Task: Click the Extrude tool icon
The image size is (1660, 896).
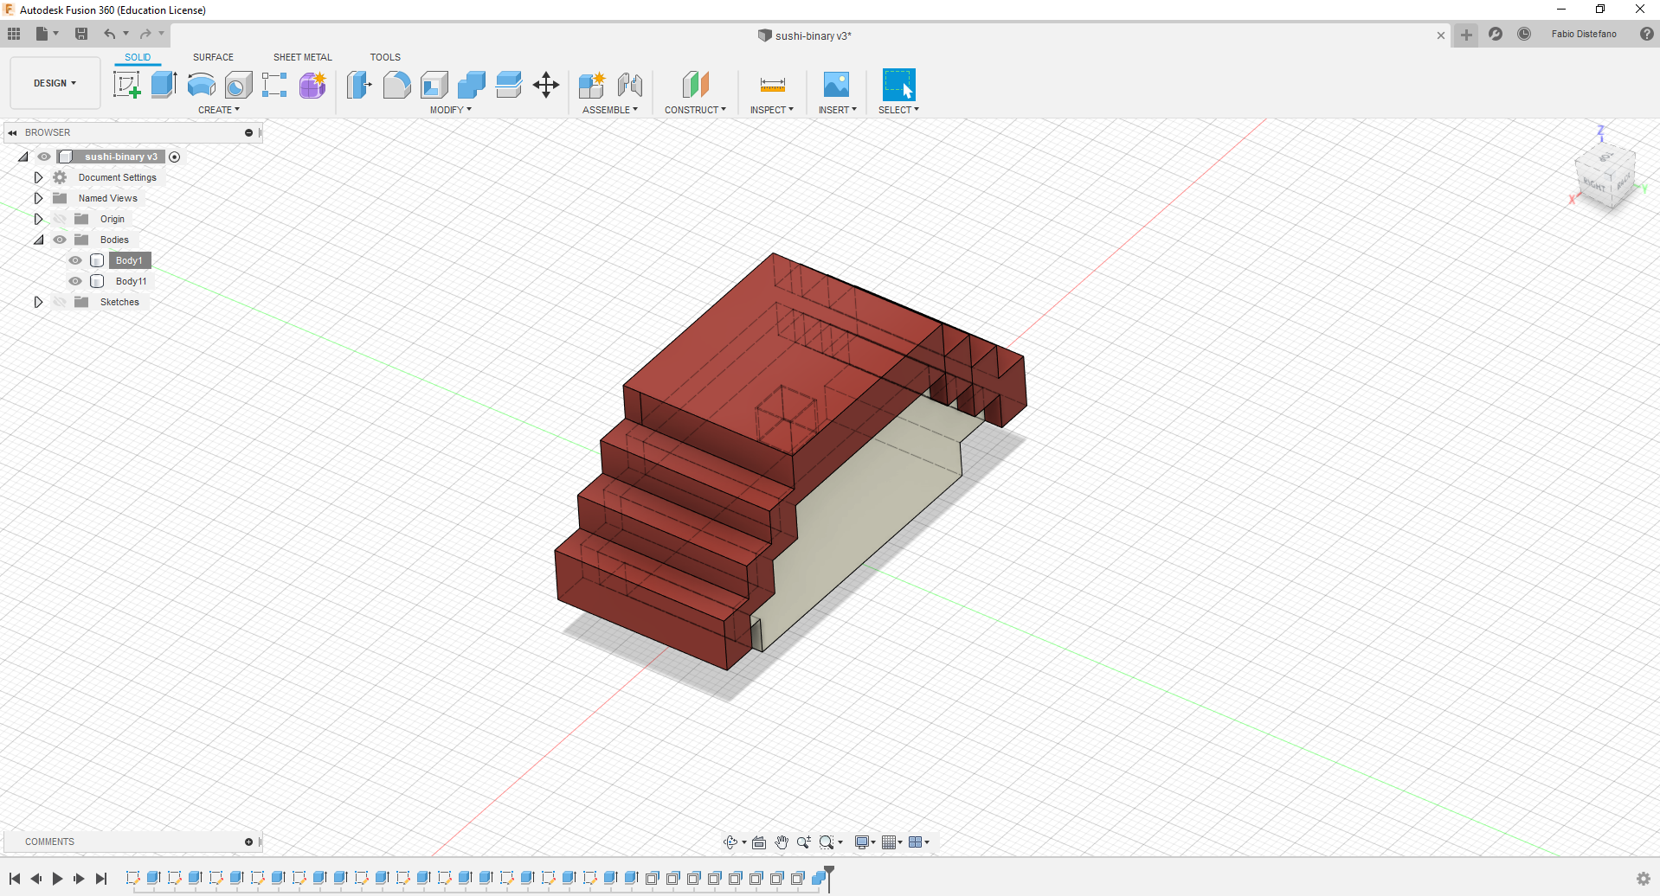Action: (164, 85)
